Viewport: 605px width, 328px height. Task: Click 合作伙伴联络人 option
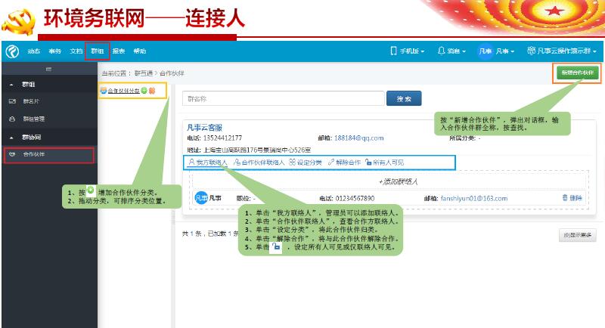[x=259, y=162]
